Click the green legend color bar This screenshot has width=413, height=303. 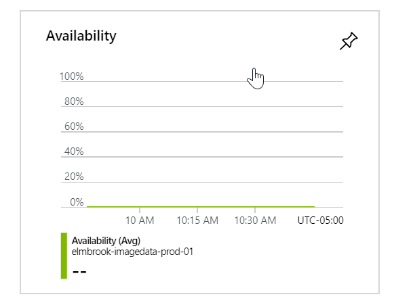(64, 256)
